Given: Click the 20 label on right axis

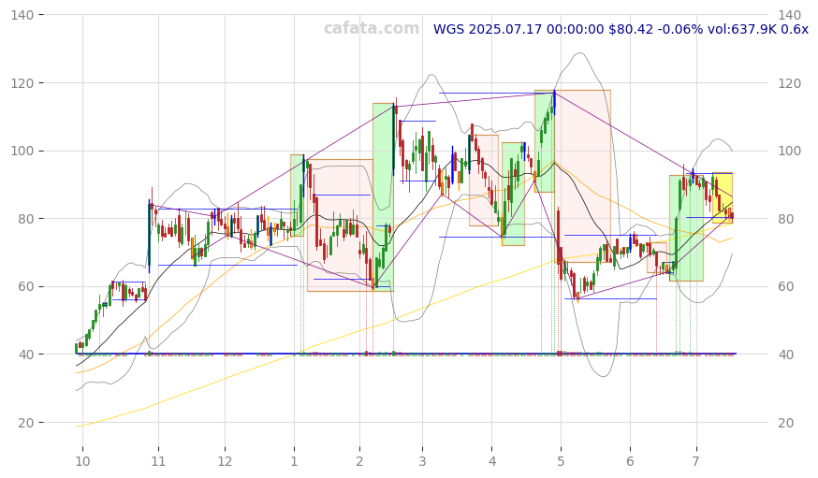Looking at the screenshot, I should tap(785, 423).
